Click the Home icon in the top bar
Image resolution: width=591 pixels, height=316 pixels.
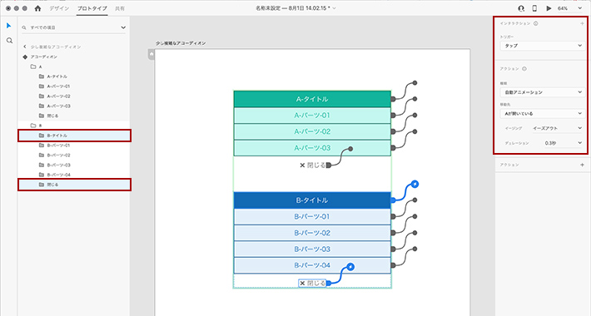click(37, 8)
